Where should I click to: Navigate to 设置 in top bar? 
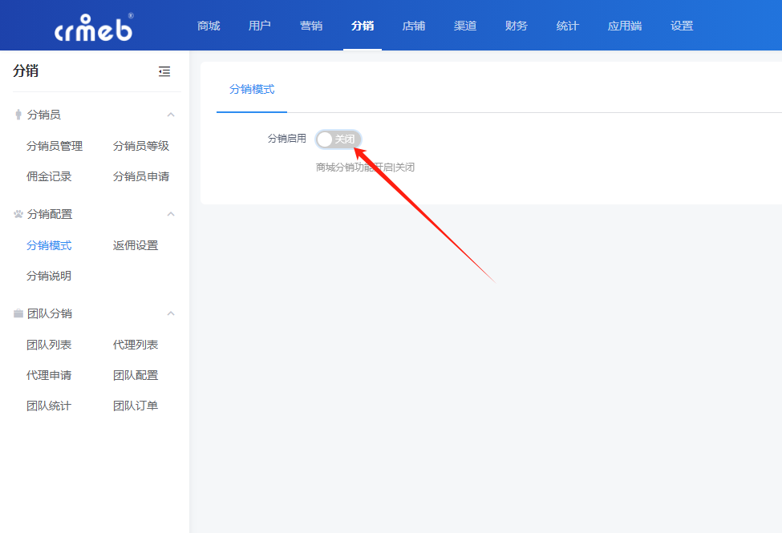point(682,26)
